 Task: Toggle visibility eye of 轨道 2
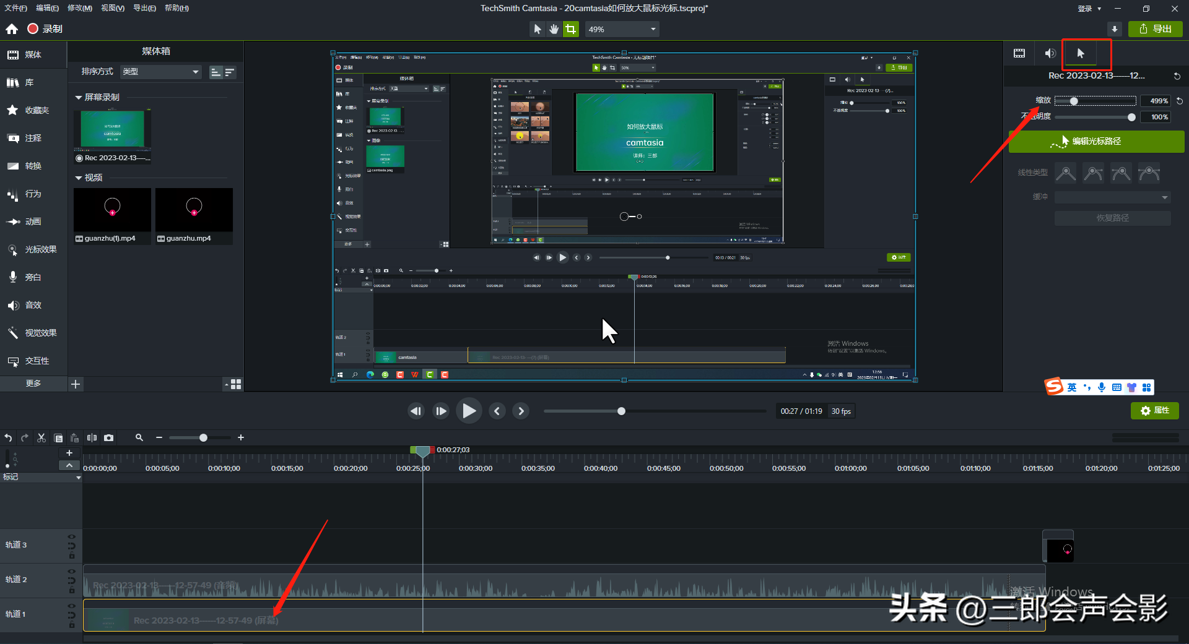(72, 572)
